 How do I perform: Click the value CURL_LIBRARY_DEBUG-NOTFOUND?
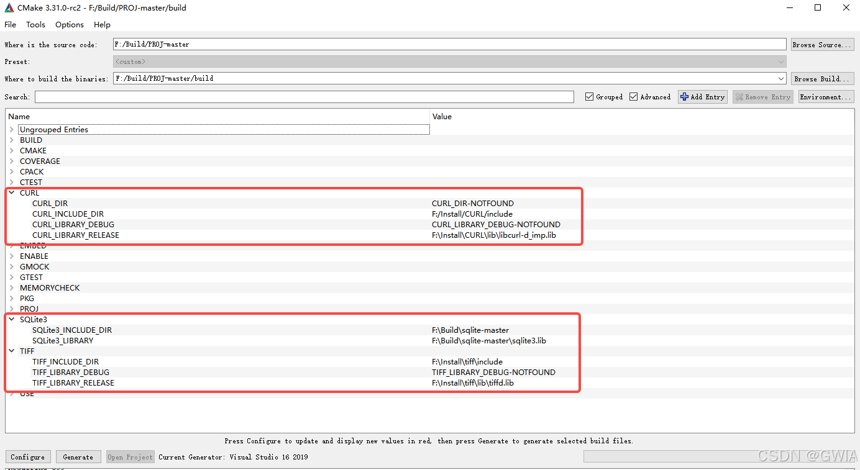click(x=496, y=225)
